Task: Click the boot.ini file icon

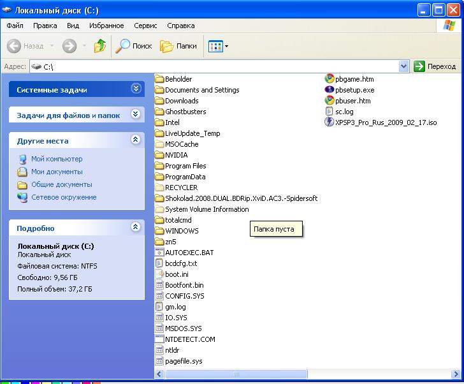Action: [160, 274]
